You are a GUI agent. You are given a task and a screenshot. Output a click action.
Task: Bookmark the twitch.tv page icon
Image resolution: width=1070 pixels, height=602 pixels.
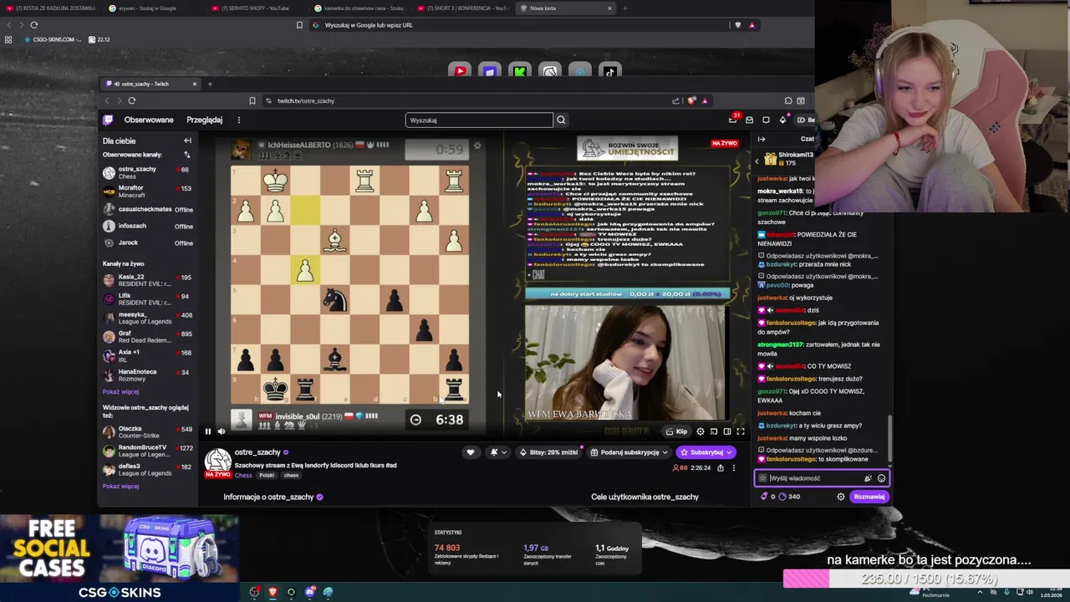coord(252,100)
